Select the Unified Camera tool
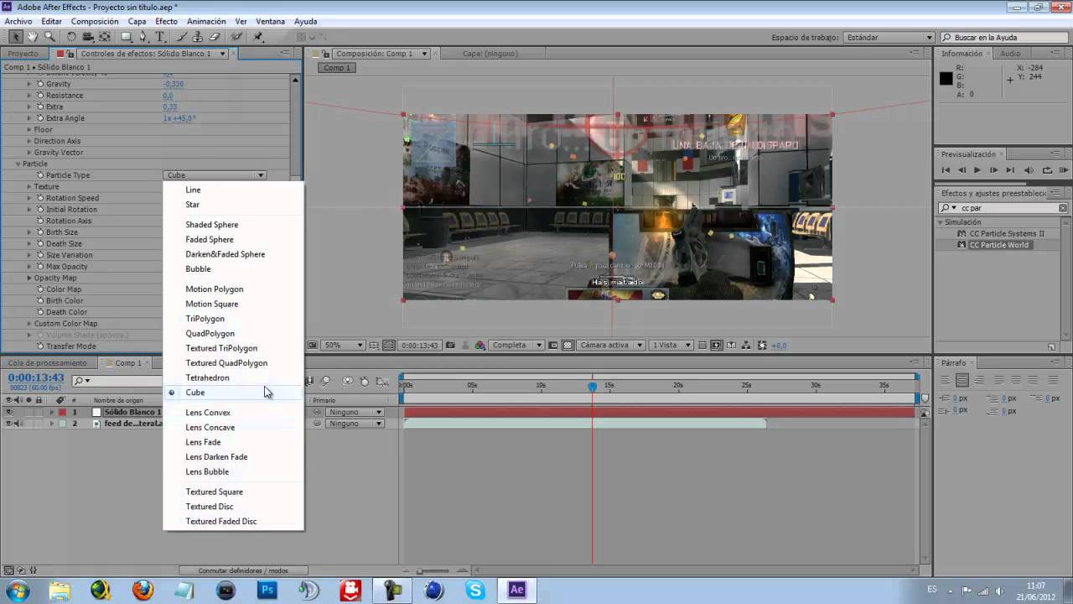The image size is (1073, 604). [x=88, y=37]
